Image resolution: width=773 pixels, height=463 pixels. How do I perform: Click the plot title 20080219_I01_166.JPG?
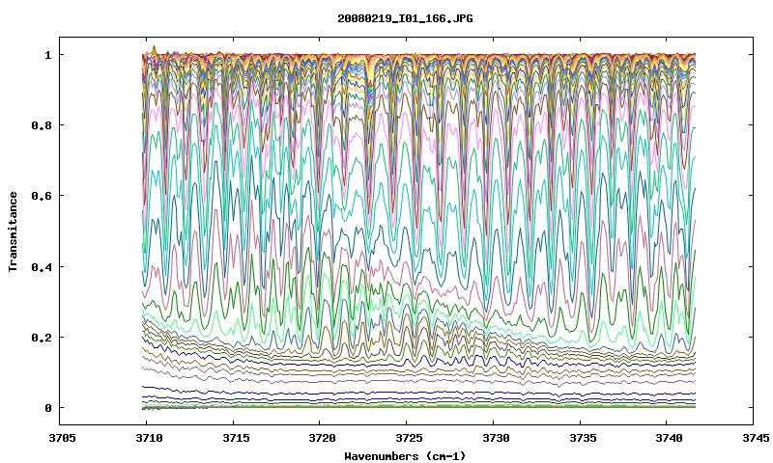coord(405,18)
